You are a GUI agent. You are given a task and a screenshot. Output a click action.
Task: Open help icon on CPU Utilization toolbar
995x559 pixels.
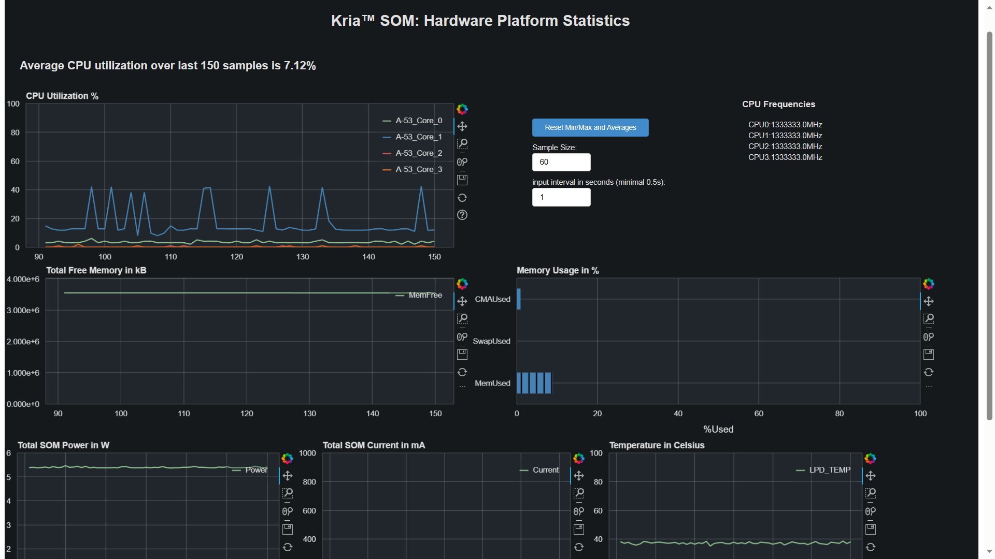tap(462, 215)
